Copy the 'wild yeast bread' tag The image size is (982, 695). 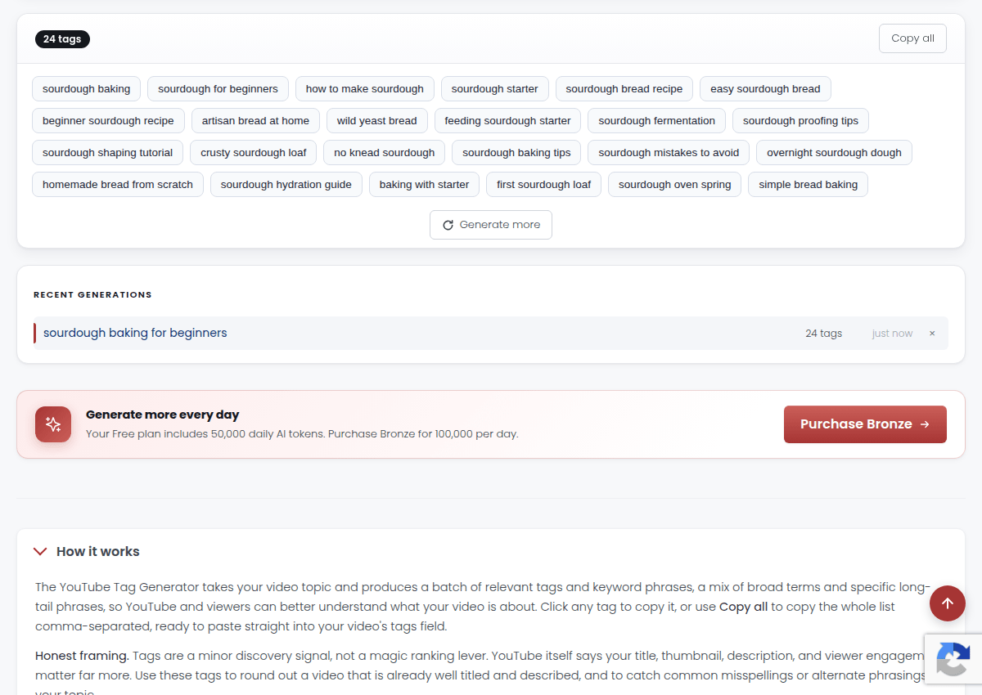(377, 121)
